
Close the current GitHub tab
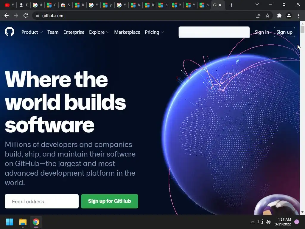(x=220, y=5)
